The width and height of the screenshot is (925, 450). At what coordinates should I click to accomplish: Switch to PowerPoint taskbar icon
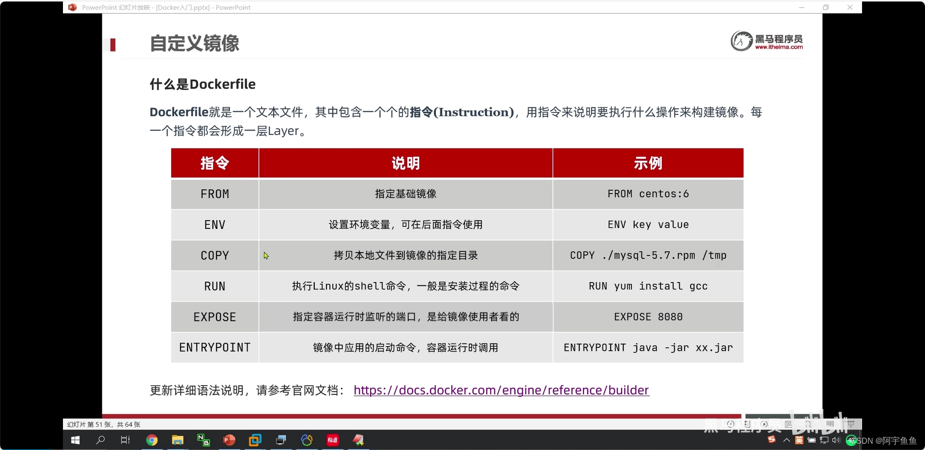pos(229,440)
